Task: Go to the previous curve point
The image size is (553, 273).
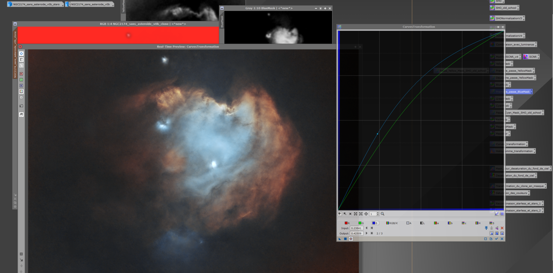Action: coord(366,228)
